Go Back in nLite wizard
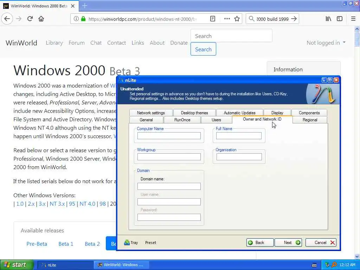This screenshot has width=360, height=270. 260,243
